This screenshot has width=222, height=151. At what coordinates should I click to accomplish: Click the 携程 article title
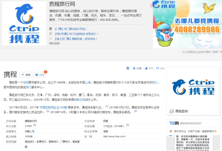[10, 74]
